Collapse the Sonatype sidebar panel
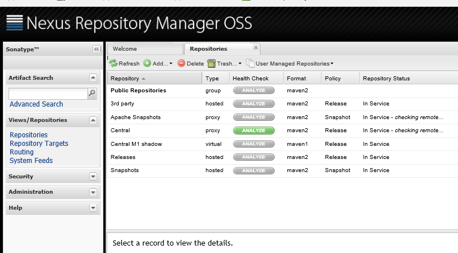The width and height of the screenshot is (458, 253). [96, 50]
